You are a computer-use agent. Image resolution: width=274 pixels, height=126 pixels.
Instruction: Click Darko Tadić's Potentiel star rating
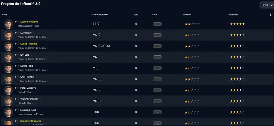(x=237, y=68)
